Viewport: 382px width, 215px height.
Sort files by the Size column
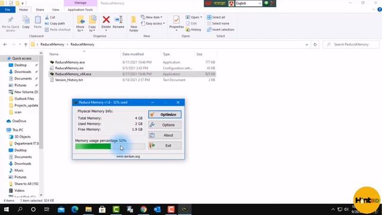tap(199, 54)
